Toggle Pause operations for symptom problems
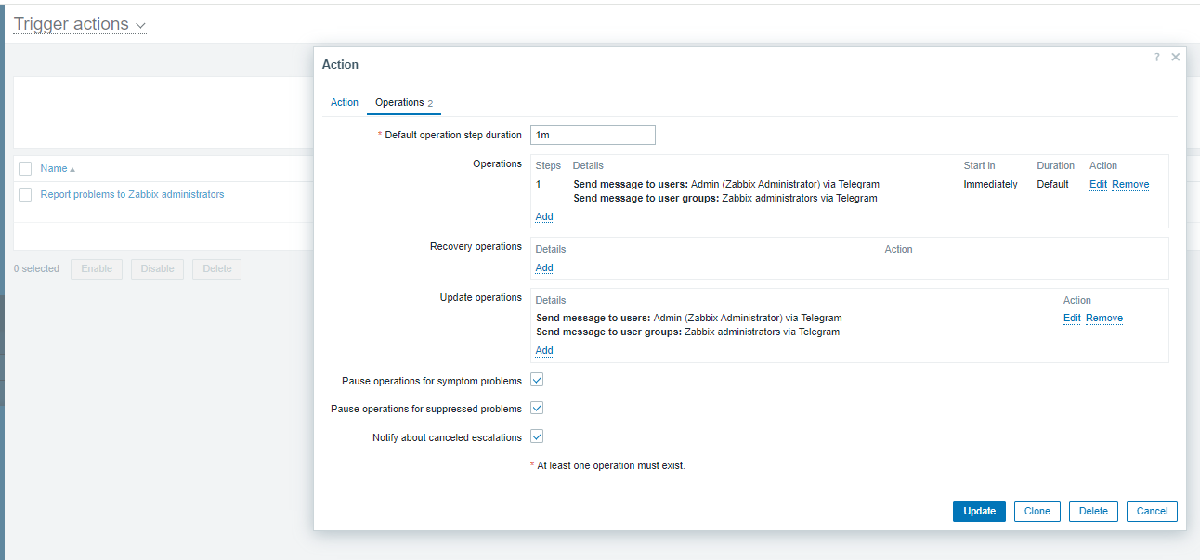Viewport: 1200px width, 560px height. pos(537,380)
